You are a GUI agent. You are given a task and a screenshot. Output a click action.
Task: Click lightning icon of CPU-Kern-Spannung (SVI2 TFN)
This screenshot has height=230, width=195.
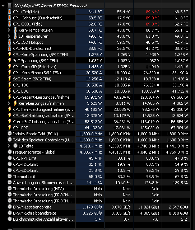(x=10, y=55)
